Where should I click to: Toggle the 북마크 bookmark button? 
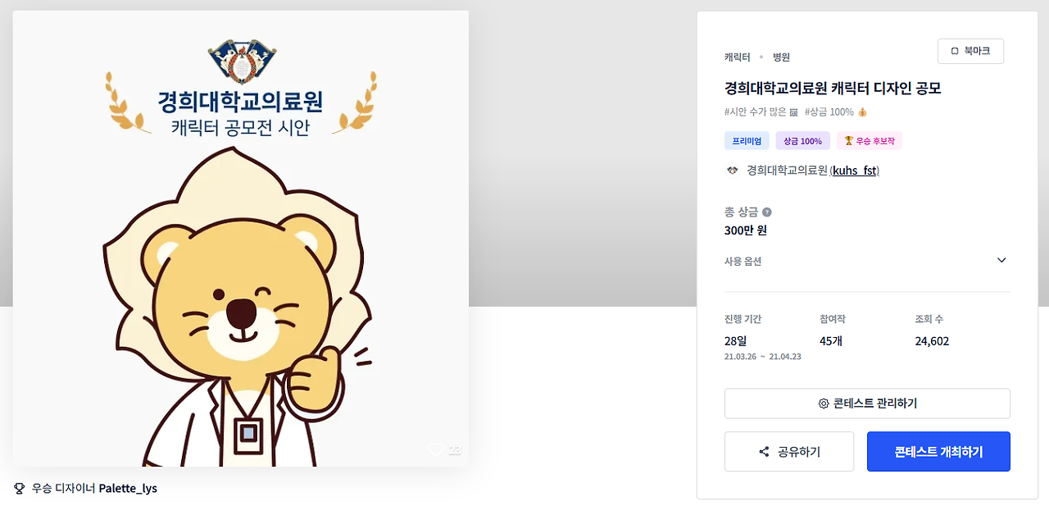tap(970, 51)
